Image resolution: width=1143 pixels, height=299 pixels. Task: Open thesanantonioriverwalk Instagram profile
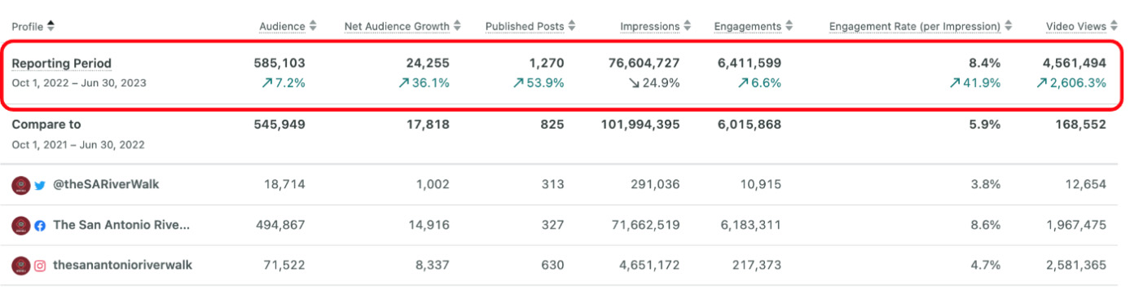(x=123, y=266)
